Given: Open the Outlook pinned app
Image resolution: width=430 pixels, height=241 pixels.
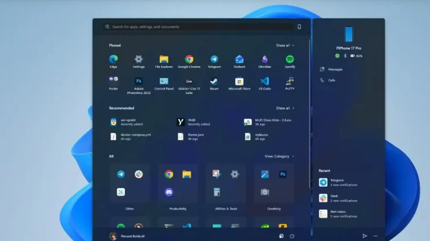Looking at the screenshot, I should pyautogui.click(x=239, y=61).
